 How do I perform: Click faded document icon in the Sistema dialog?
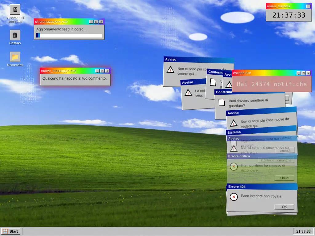234,143
